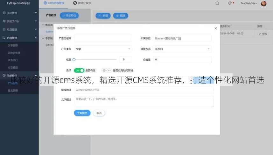Viewport: 273px width, 155px height.
Task: Focus the 广告位名称 input field
Action: pos(103,38)
